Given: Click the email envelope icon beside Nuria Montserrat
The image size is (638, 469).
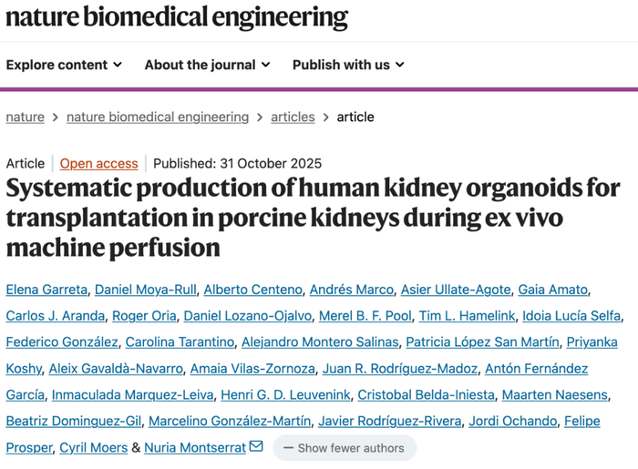Looking at the screenshot, I should pos(256,447).
